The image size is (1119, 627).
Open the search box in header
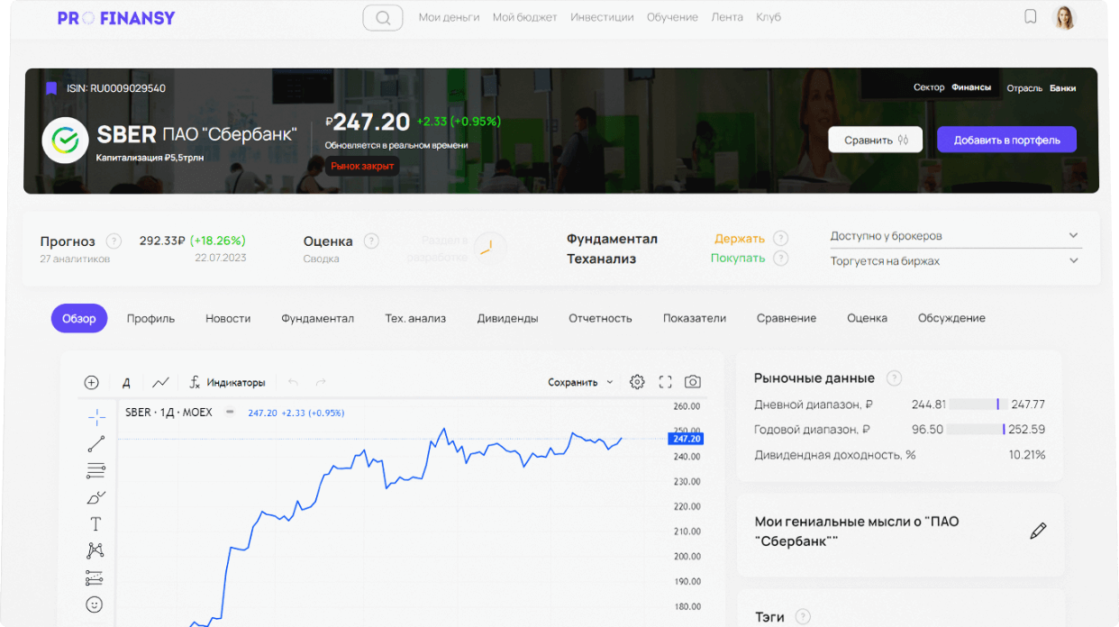point(383,17)
